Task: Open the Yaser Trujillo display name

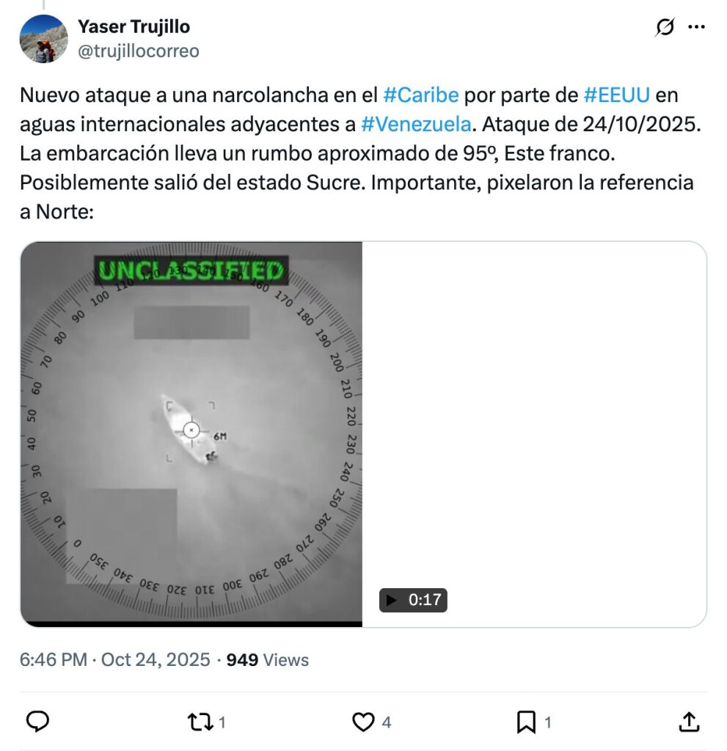Action: (x=134, y=27)
